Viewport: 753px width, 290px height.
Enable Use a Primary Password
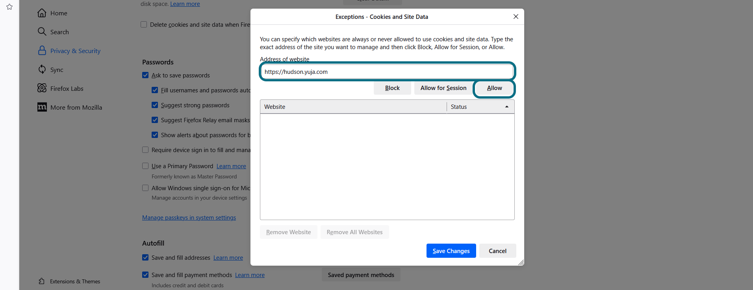(x=145, y=166)
